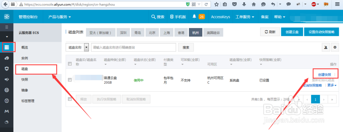Go to browser home page icon

254,4
